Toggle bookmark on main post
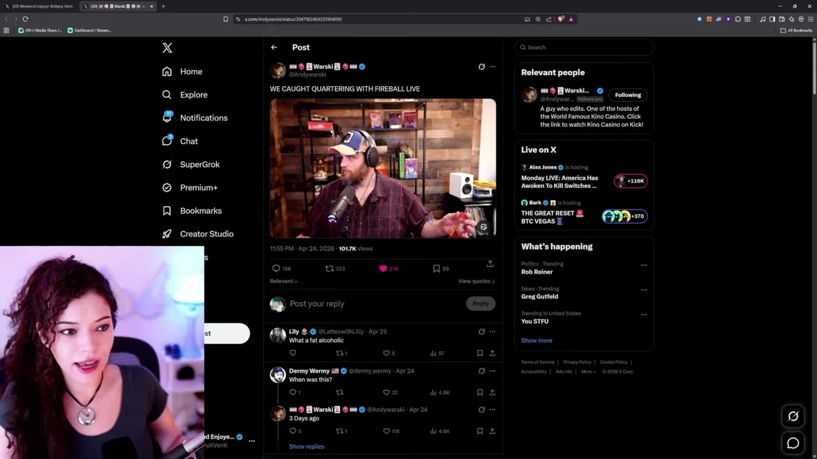817x459 pixels. 437,268
